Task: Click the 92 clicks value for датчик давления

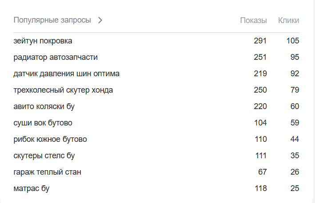Action: click(x=295, y=74)
